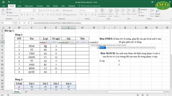Toggle Wrap Text option
The image size is (172, 96).
coord(68,11)
